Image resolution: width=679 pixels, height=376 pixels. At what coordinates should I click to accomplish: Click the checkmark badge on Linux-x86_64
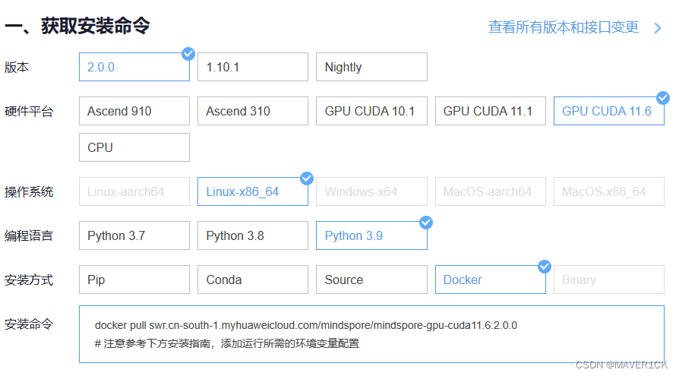307,178
